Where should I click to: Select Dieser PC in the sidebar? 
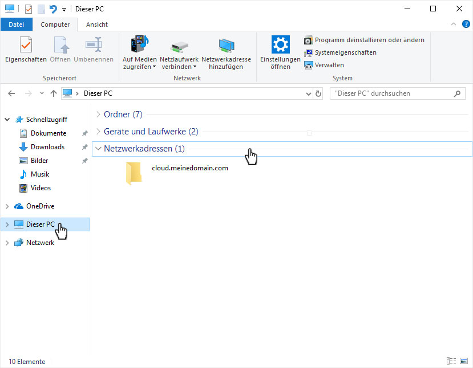point(40,224)
